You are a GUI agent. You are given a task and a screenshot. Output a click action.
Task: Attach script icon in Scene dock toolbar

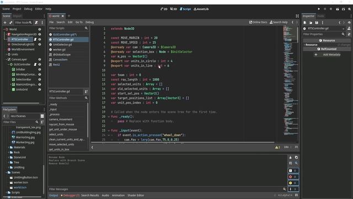tap(36, 23)
